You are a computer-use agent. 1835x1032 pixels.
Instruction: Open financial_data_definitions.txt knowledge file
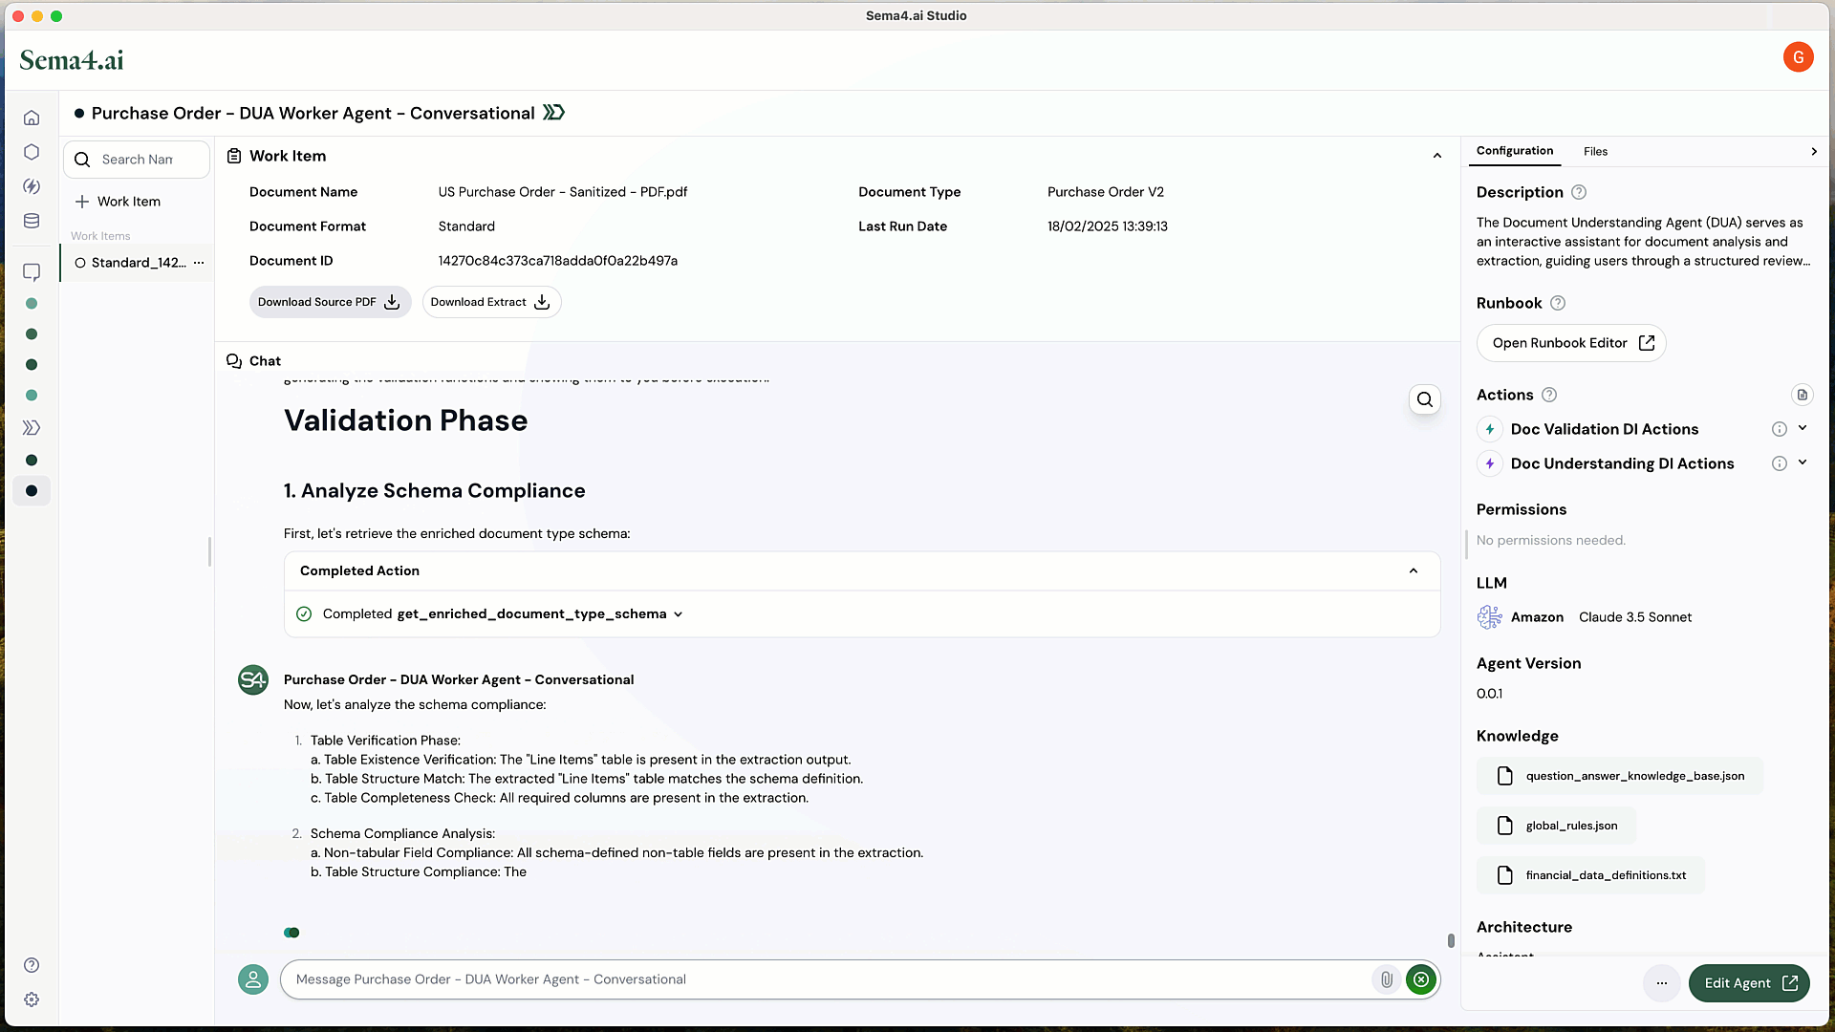(1590, 875)
